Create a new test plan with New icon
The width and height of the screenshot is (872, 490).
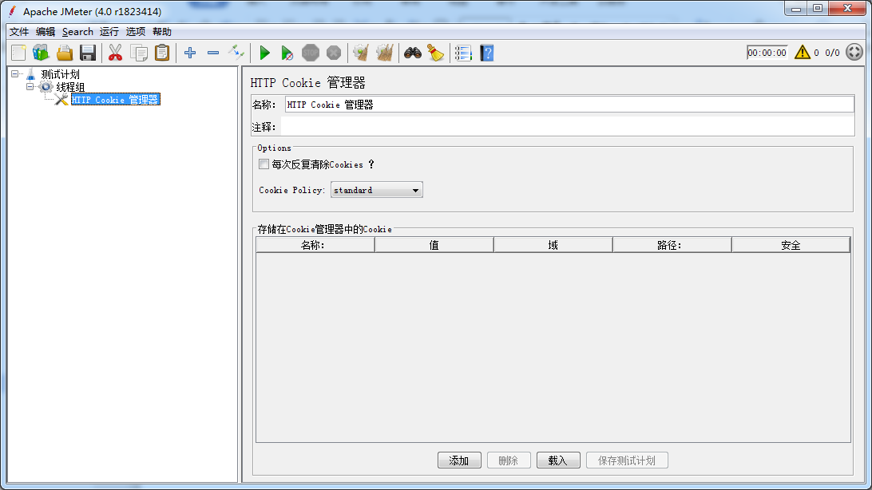(x=18, y=53)
